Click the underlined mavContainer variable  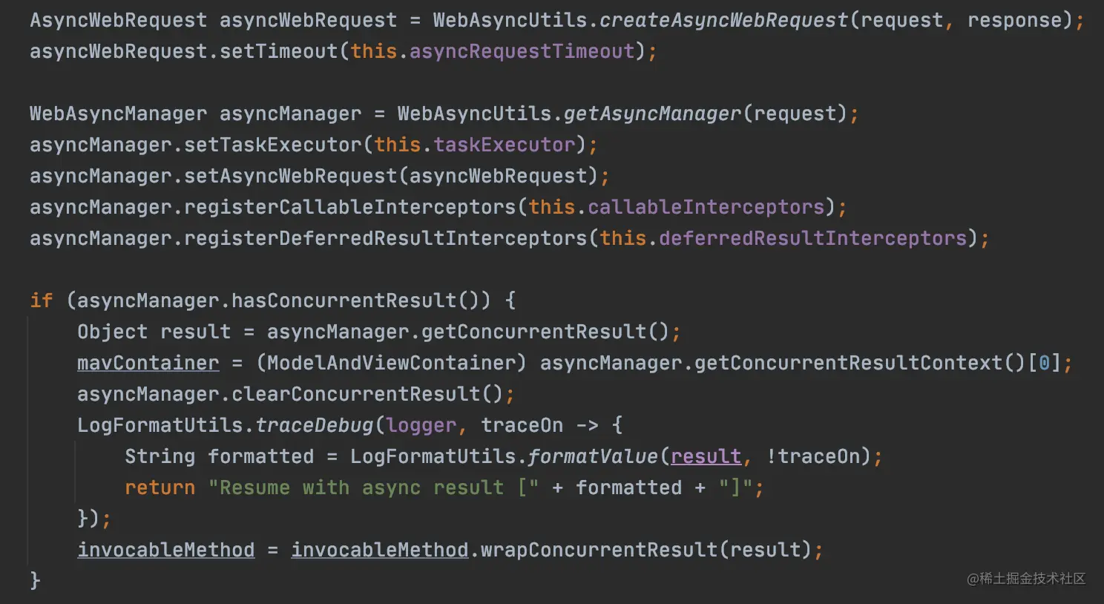pyautogui.click(x=148, y=363)
